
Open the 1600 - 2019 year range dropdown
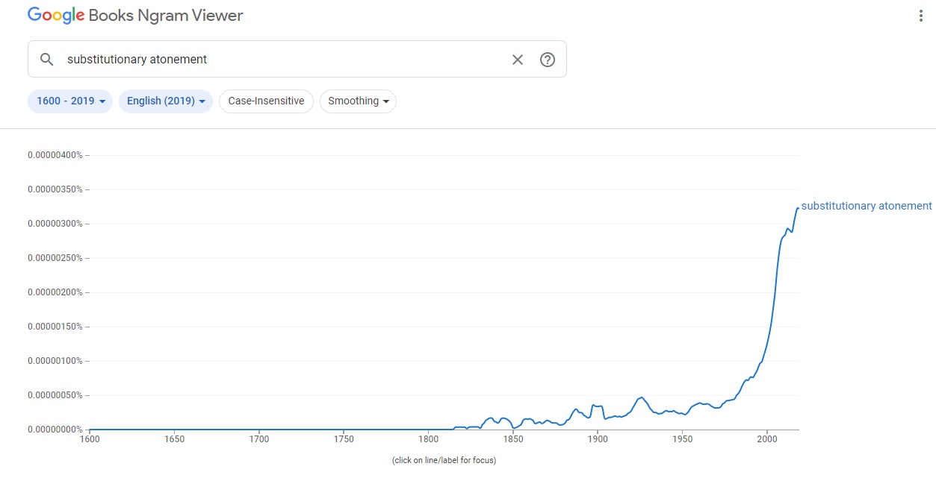70,101
